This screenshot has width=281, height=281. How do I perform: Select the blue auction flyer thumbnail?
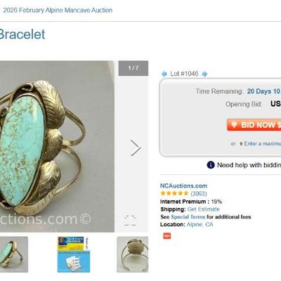pyautogui.click(x=74, y=254)
